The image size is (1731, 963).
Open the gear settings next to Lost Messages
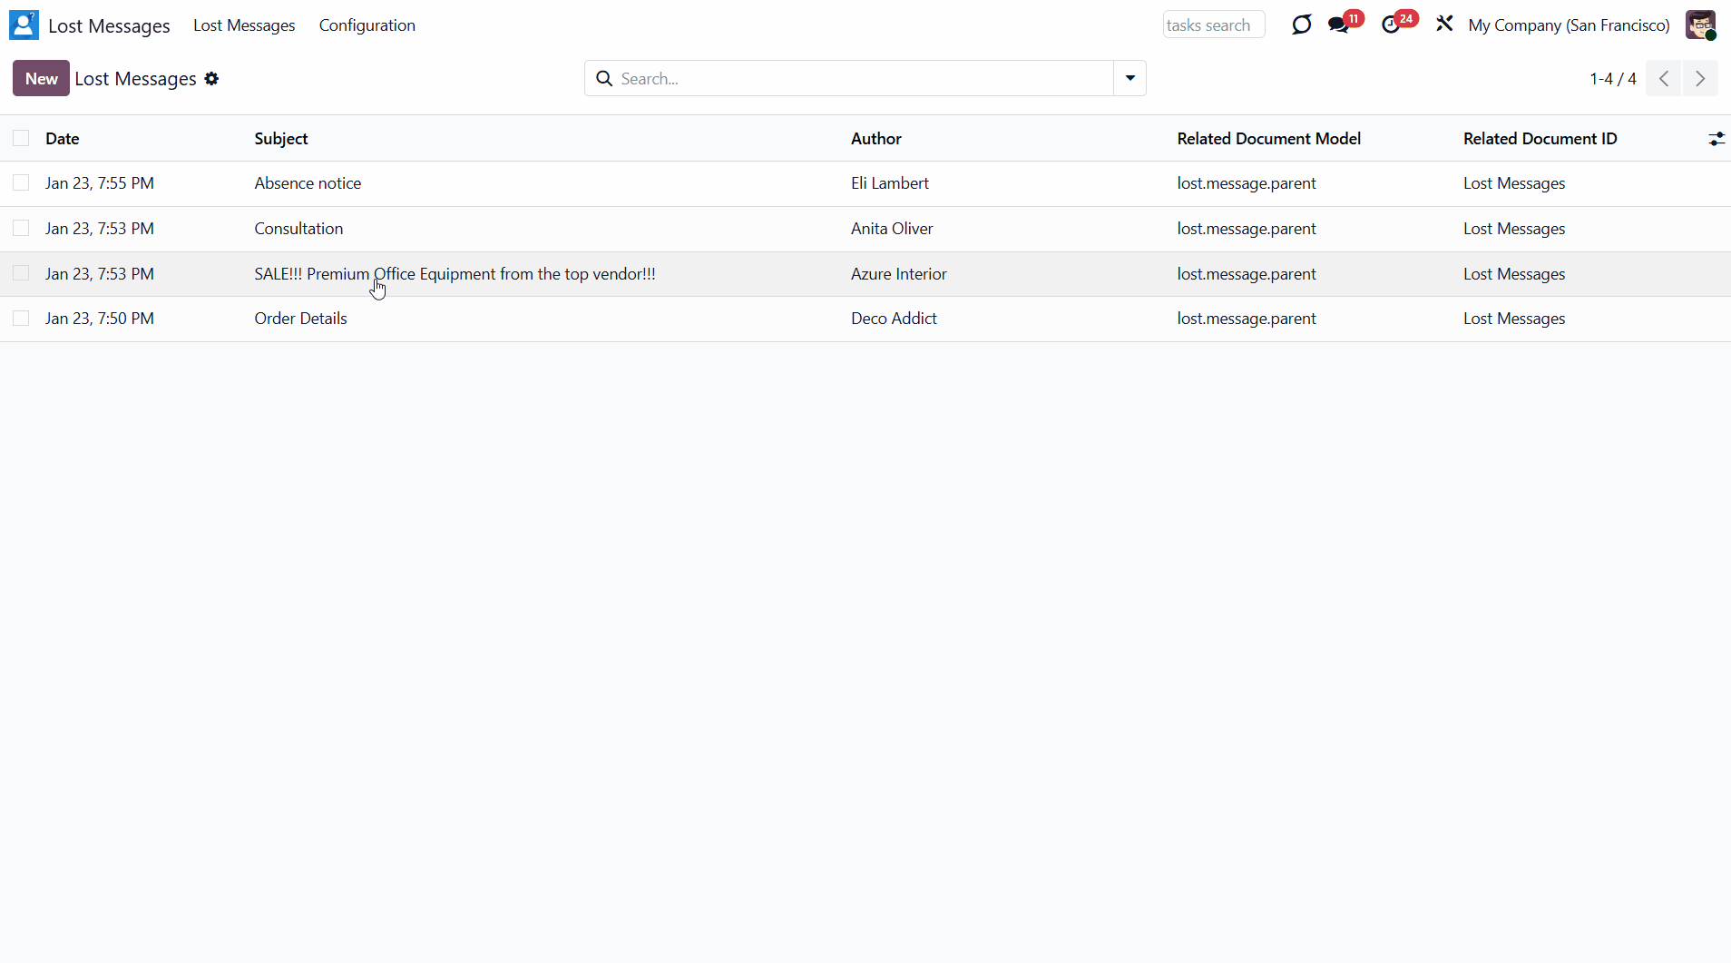coord(211,79)
